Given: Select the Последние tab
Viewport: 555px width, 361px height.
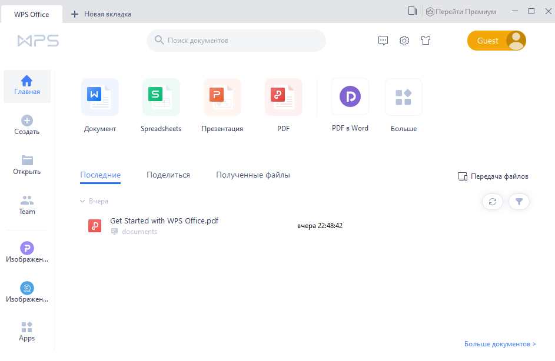Looking at the screenshot, I should click(x=101, y=175).
